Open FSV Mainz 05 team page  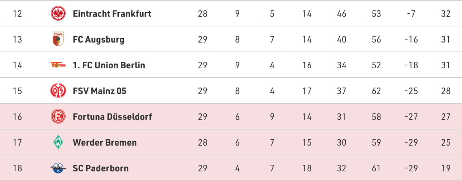[x=100, y=91]
